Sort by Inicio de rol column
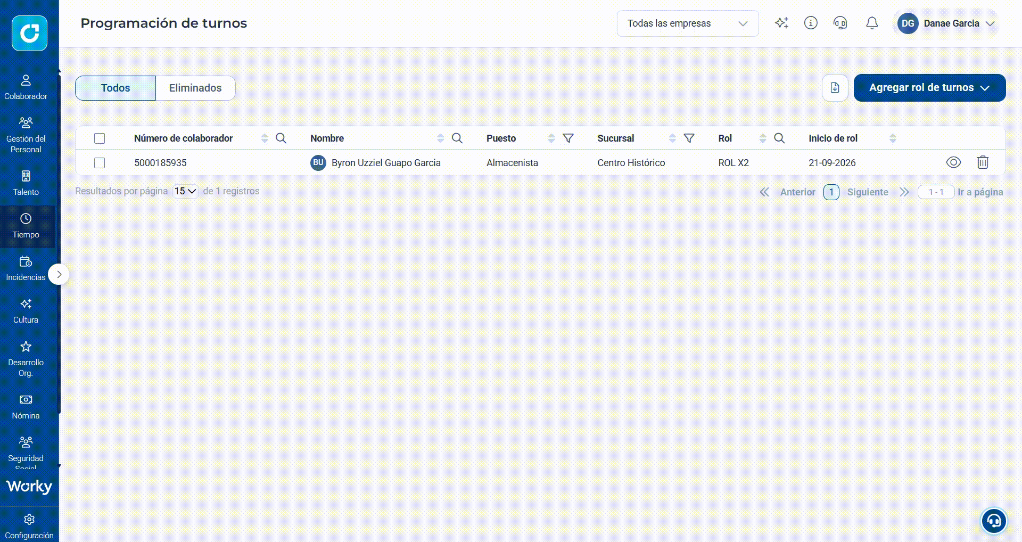The width and height of the screenshot is (1022, 542). coord(893,138)
